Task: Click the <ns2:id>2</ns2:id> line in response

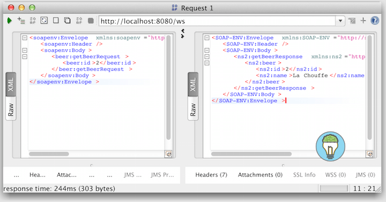Action: pos(289,69)
